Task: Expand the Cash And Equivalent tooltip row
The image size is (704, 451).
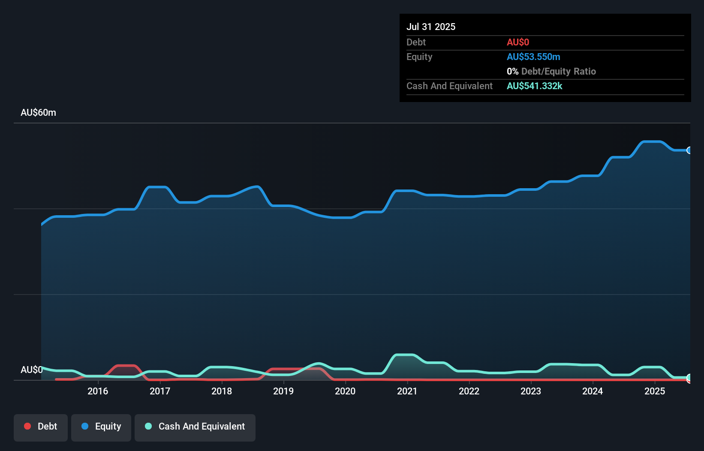Action: coord(449,86)
